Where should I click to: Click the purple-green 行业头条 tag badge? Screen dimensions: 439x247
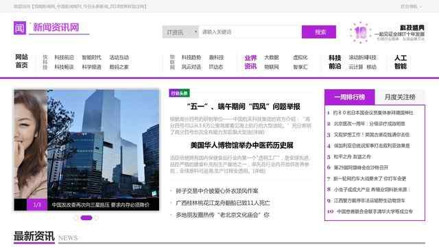pyautogui.click(x=180, y=93)
